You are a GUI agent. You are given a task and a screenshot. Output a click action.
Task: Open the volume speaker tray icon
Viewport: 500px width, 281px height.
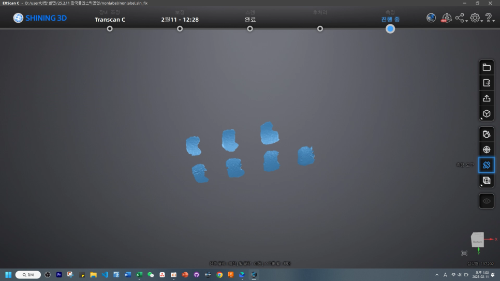(460, 275)
